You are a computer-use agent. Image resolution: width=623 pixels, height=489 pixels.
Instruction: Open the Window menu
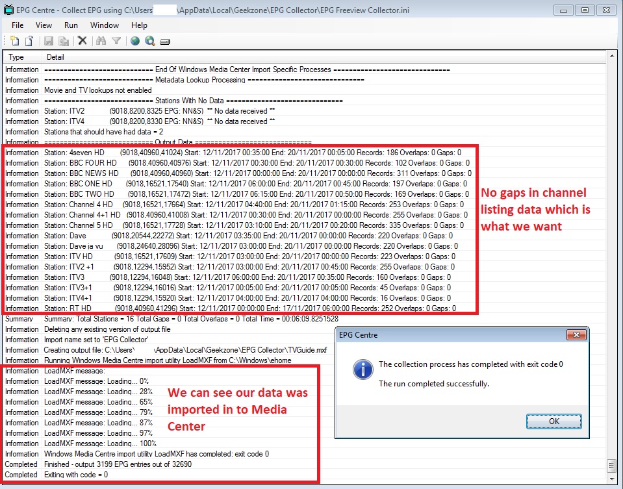point(105,25)
